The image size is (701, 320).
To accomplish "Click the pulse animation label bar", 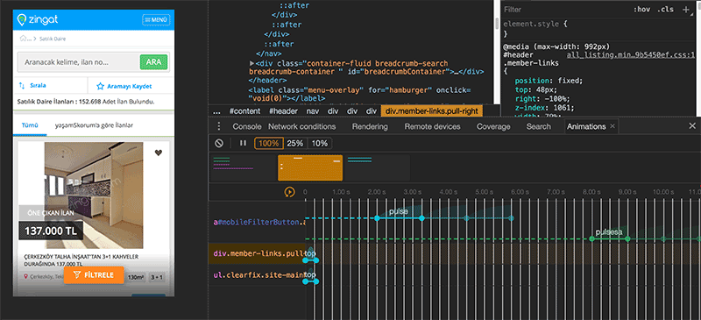I will (x=399, y=211).
